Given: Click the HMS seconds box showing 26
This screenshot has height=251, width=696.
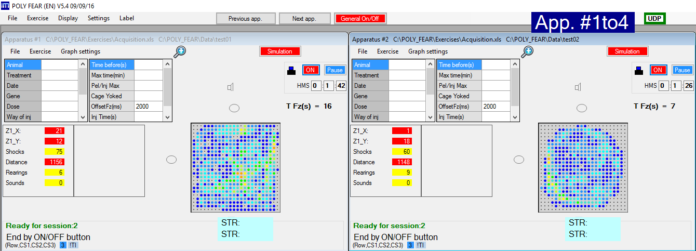Looking at the screenshot, I should pos(689,86).
